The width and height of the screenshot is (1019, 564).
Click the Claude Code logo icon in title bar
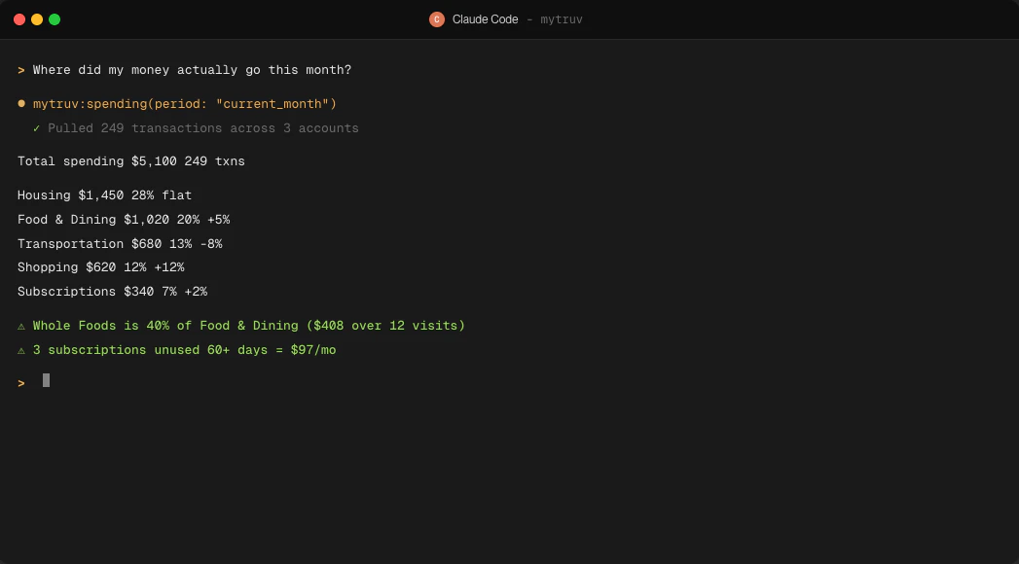pyautogui.click(x=437, y=19)
